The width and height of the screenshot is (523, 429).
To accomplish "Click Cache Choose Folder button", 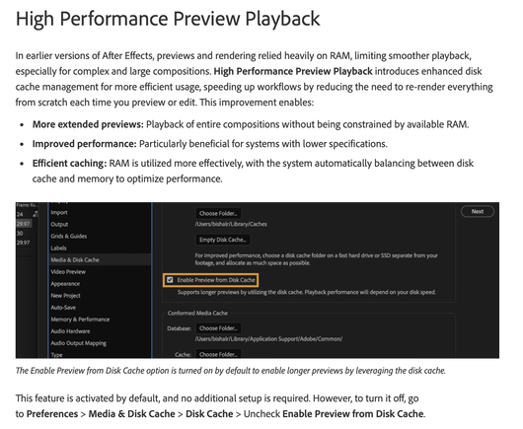I will (x=218, y=354).
